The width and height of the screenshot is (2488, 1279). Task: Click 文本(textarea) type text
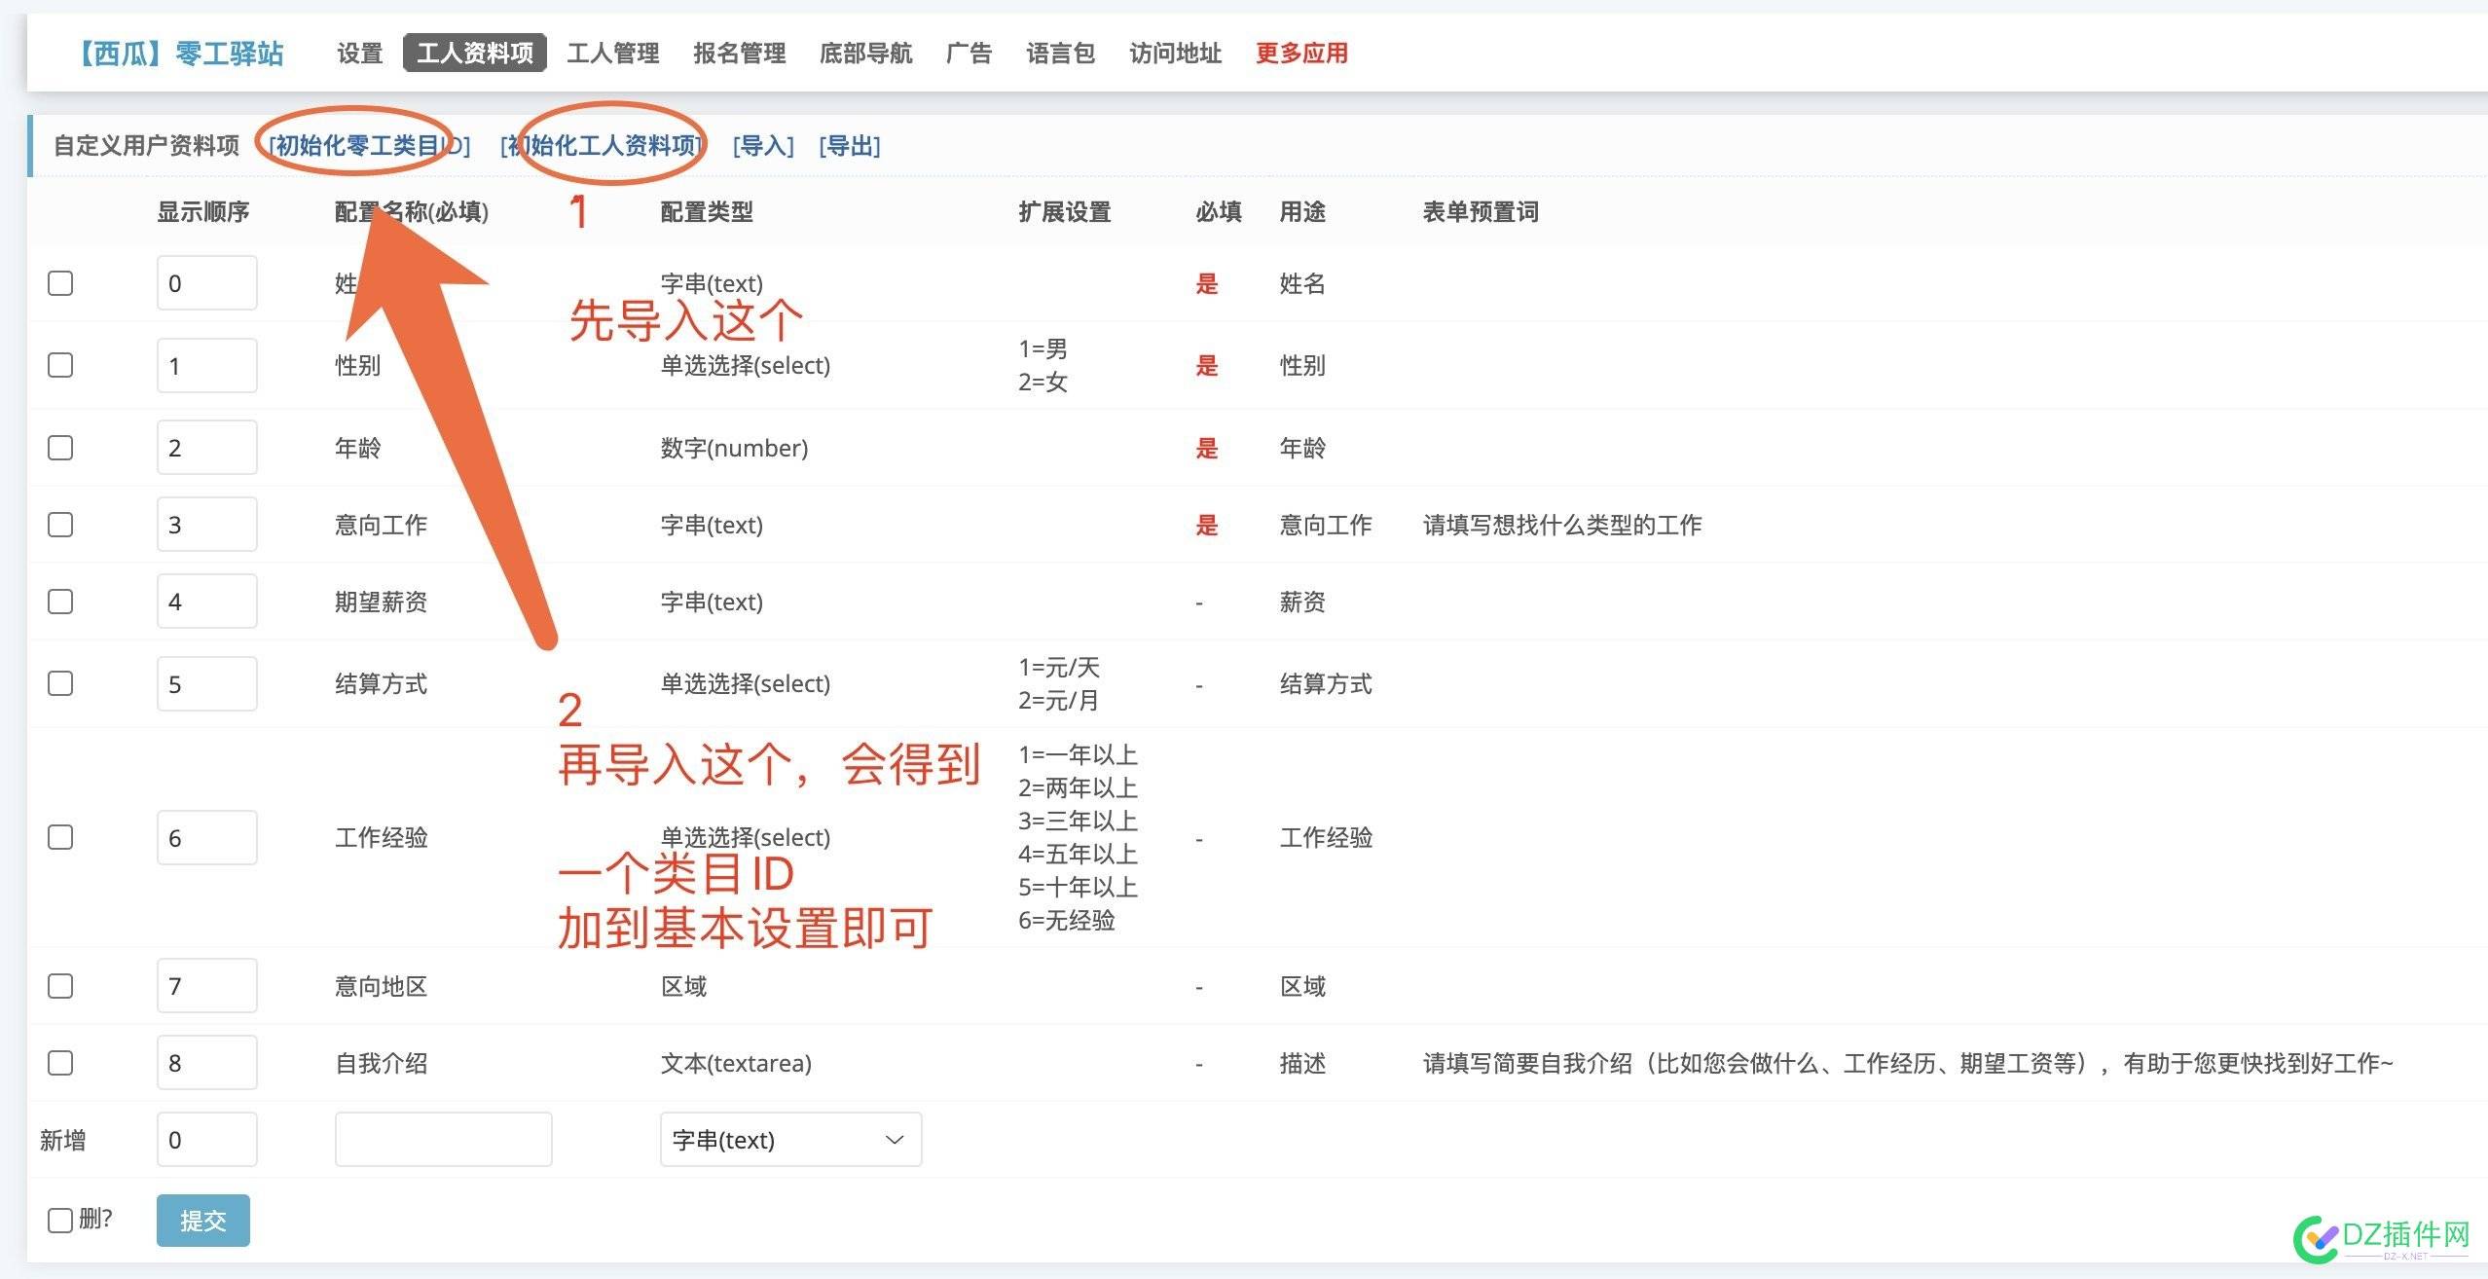(736, 1063)
